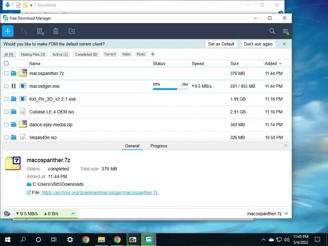The image size is (328, 246).
Task: Open File Explorer from the taskbar
Action: click(x=102, y=240)
